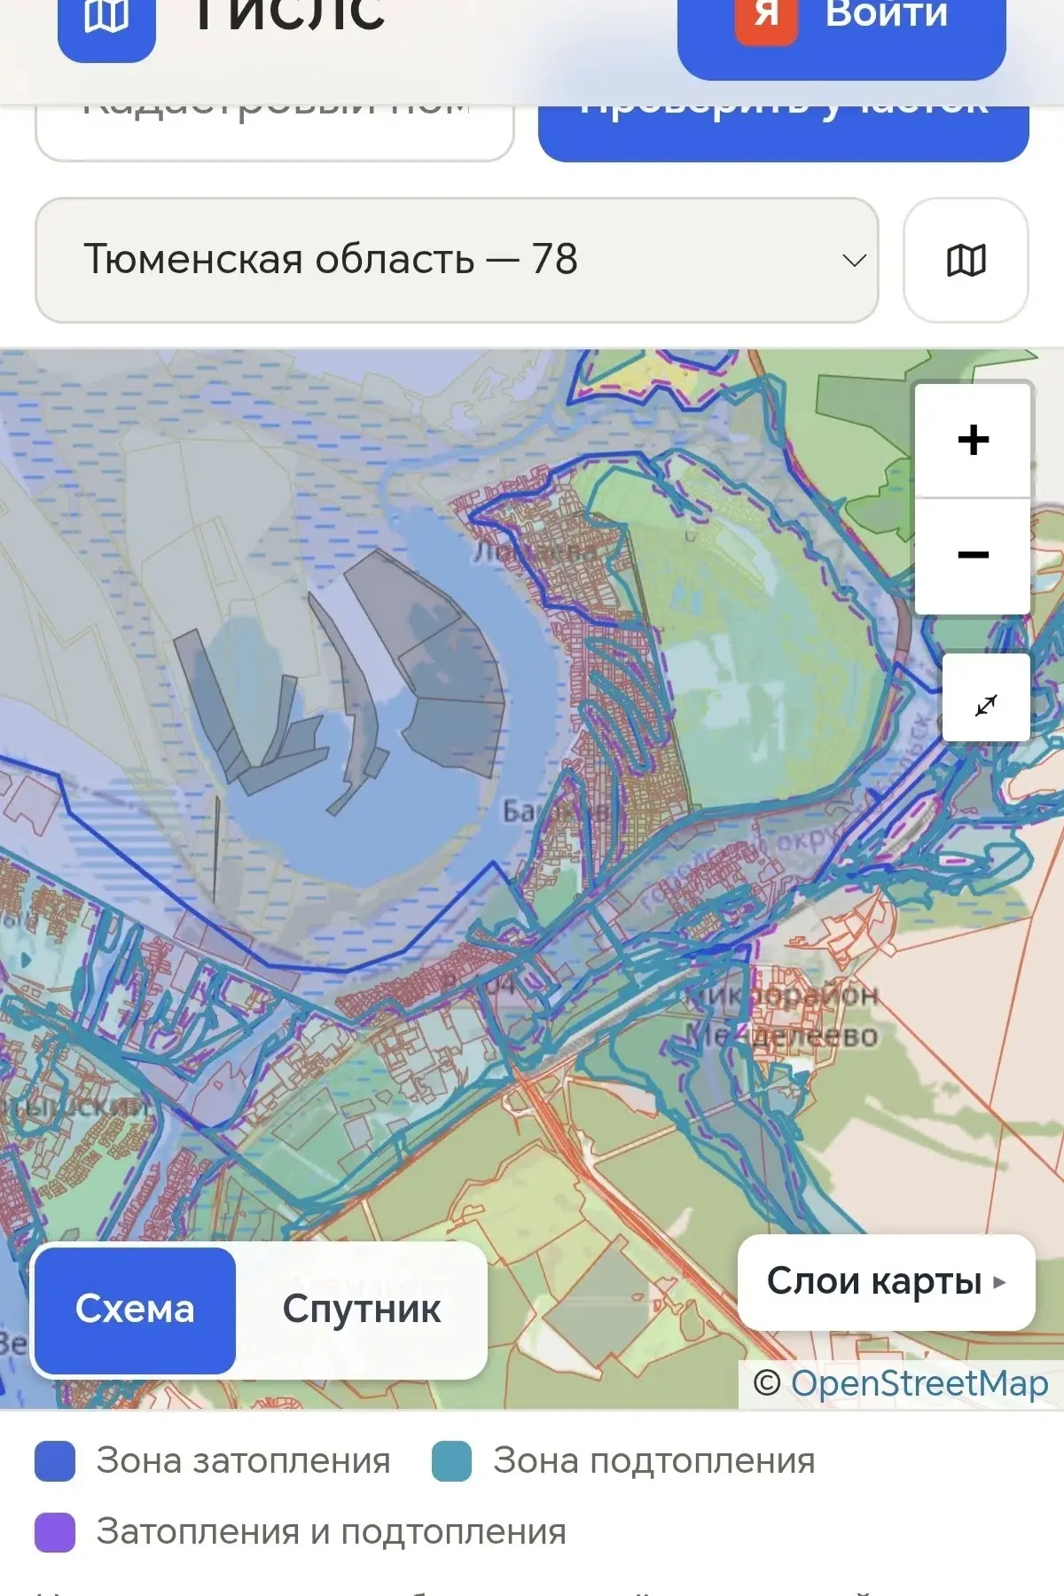The image size is (1064, 1596).
Task: Switch to the Спутник satellite tab
Action: click(362, 1310)
